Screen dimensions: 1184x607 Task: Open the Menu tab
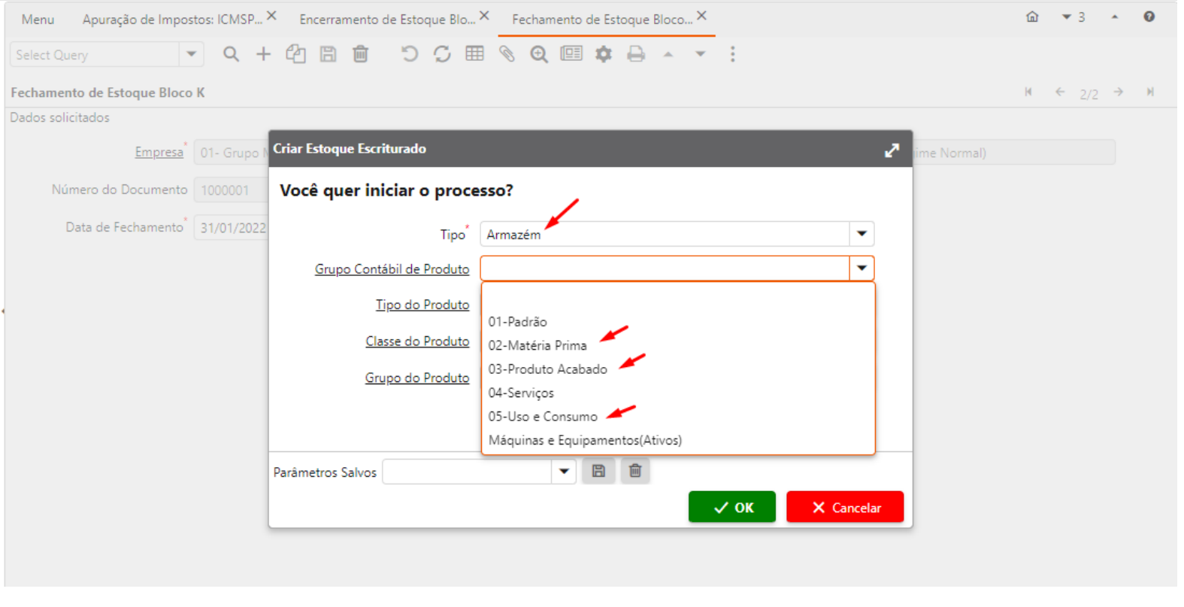click(x=38, y=19)
